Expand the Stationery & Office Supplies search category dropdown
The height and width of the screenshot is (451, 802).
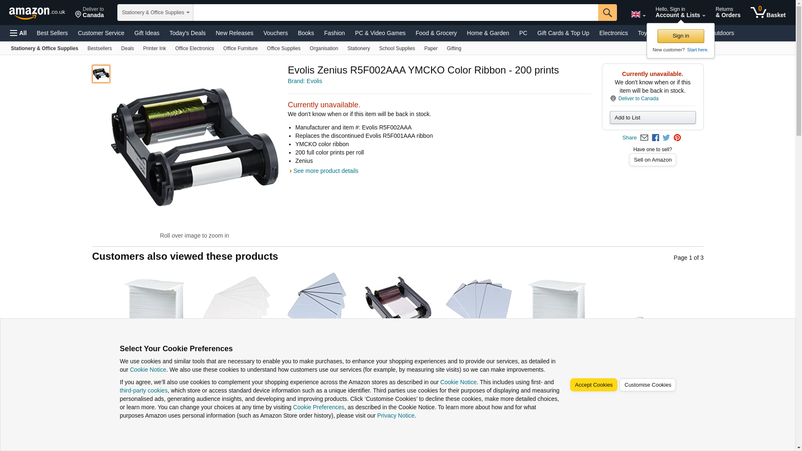tap(155, 13)
